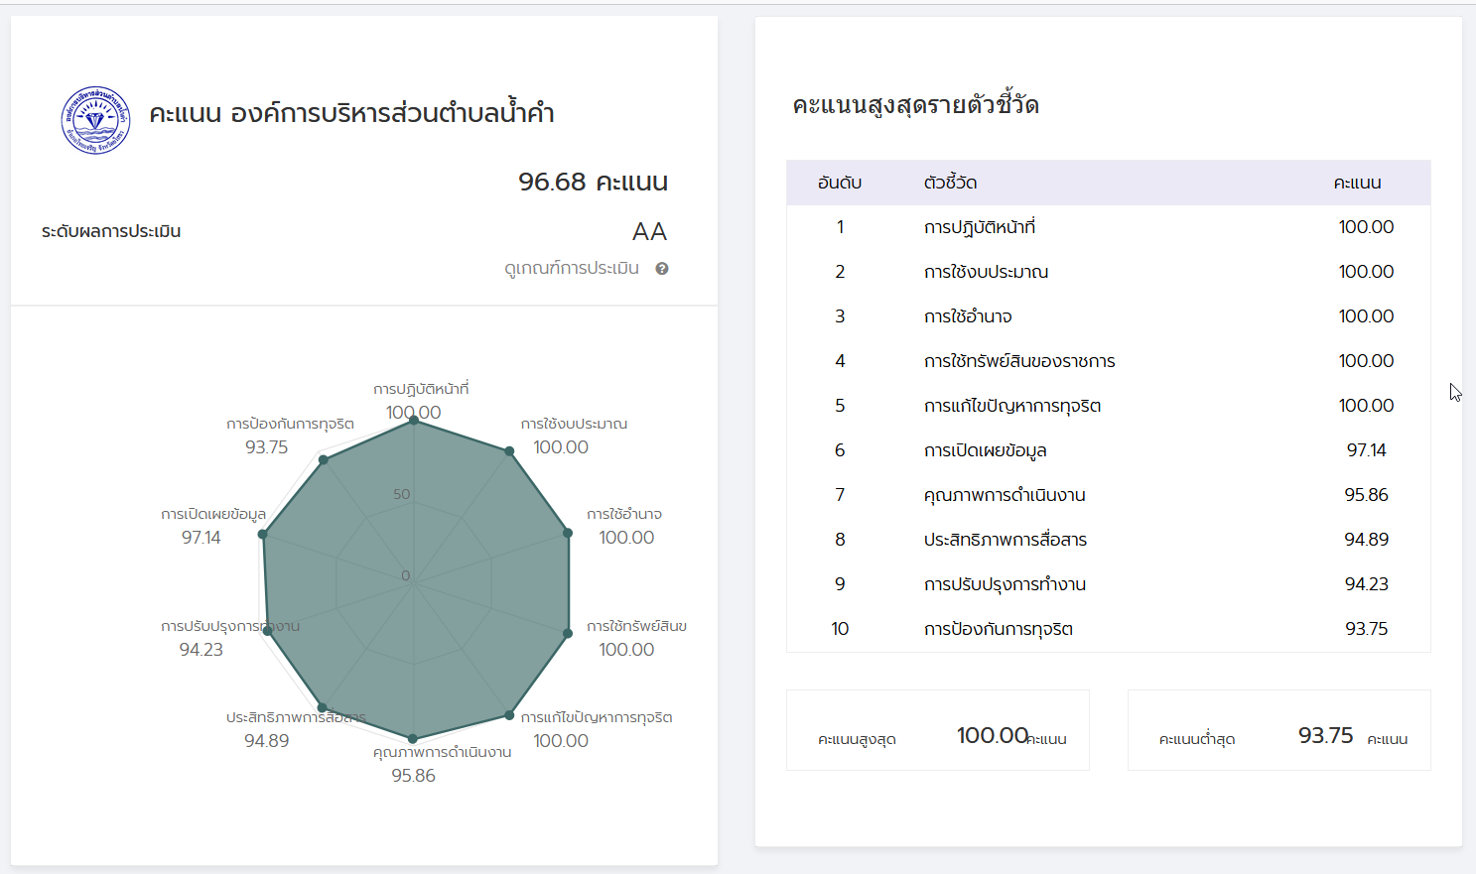Image resolution: width=1476 pixels, height=874 pixels.
Task: Click score 97.14 in the table
Action: [x=1366, y=450]
